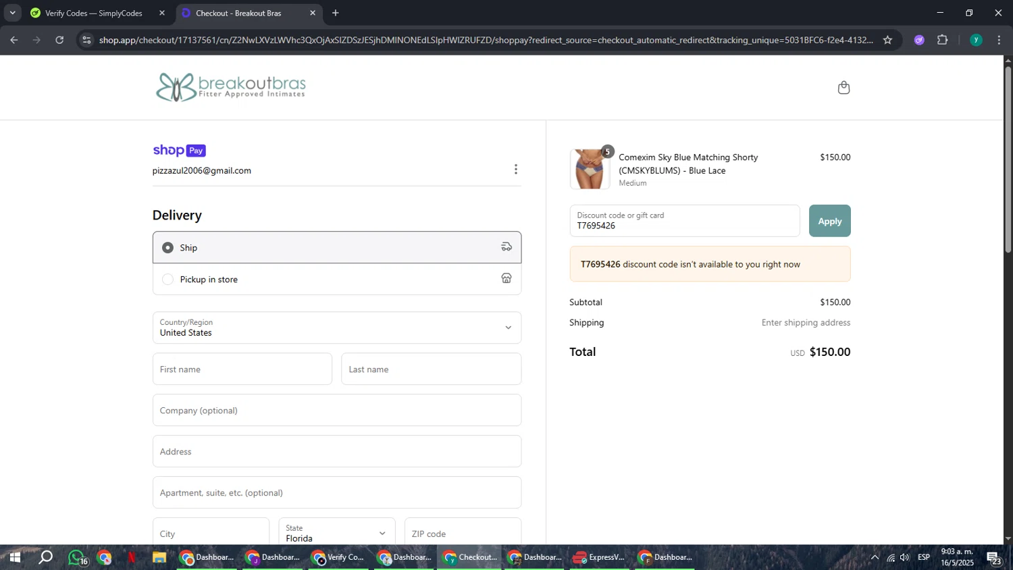Open the shopping bag cart icon
Image resolution: width=1013 pixels, height=570 pixels.
[x=843, y=88]
